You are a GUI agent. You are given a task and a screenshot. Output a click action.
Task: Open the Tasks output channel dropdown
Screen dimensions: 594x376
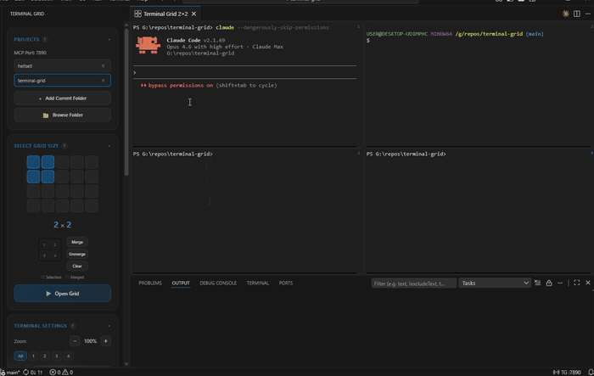[x=495, y=283]
